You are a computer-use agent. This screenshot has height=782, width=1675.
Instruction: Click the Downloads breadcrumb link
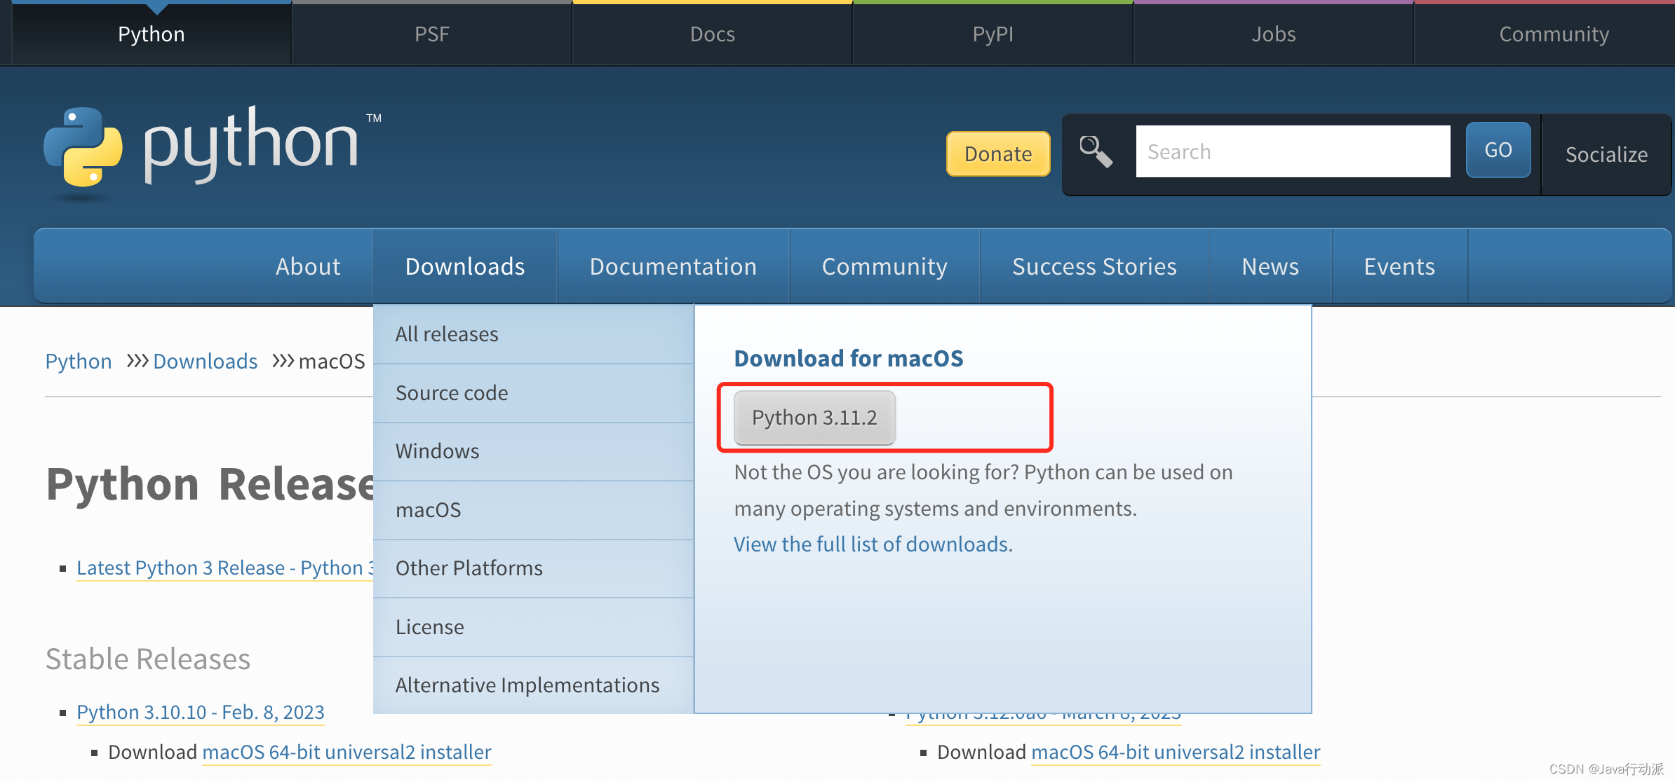[x=205, y=361]
